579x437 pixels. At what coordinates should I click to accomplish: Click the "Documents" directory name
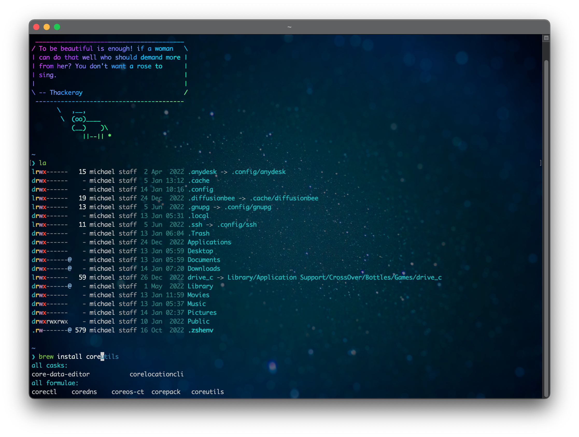point(204,260)
